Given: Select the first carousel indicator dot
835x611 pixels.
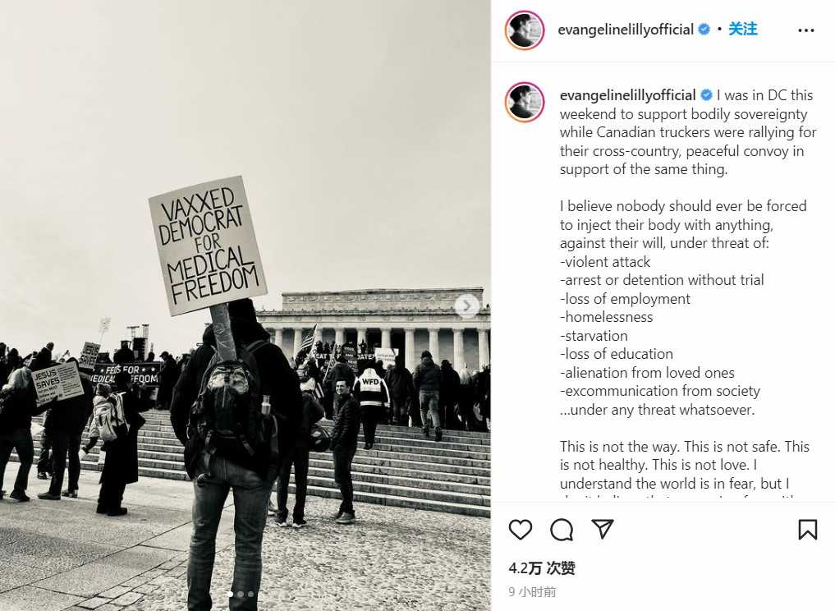Looking at the screenshot, I should [x=230, y=594].
